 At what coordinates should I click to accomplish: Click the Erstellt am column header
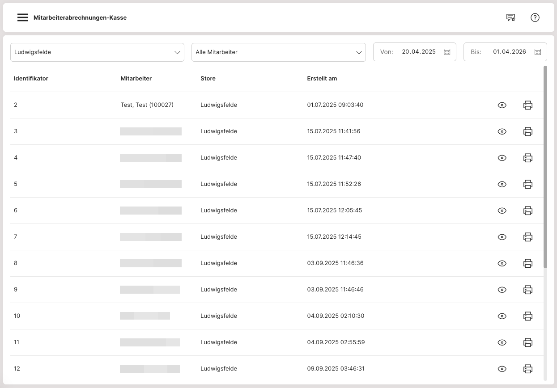[x=322, y=79]
